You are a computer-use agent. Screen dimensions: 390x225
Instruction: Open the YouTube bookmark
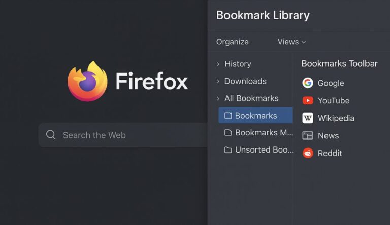(x=326, y=100)
